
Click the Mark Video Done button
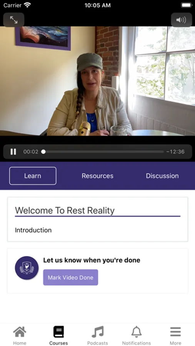[70, 277]
